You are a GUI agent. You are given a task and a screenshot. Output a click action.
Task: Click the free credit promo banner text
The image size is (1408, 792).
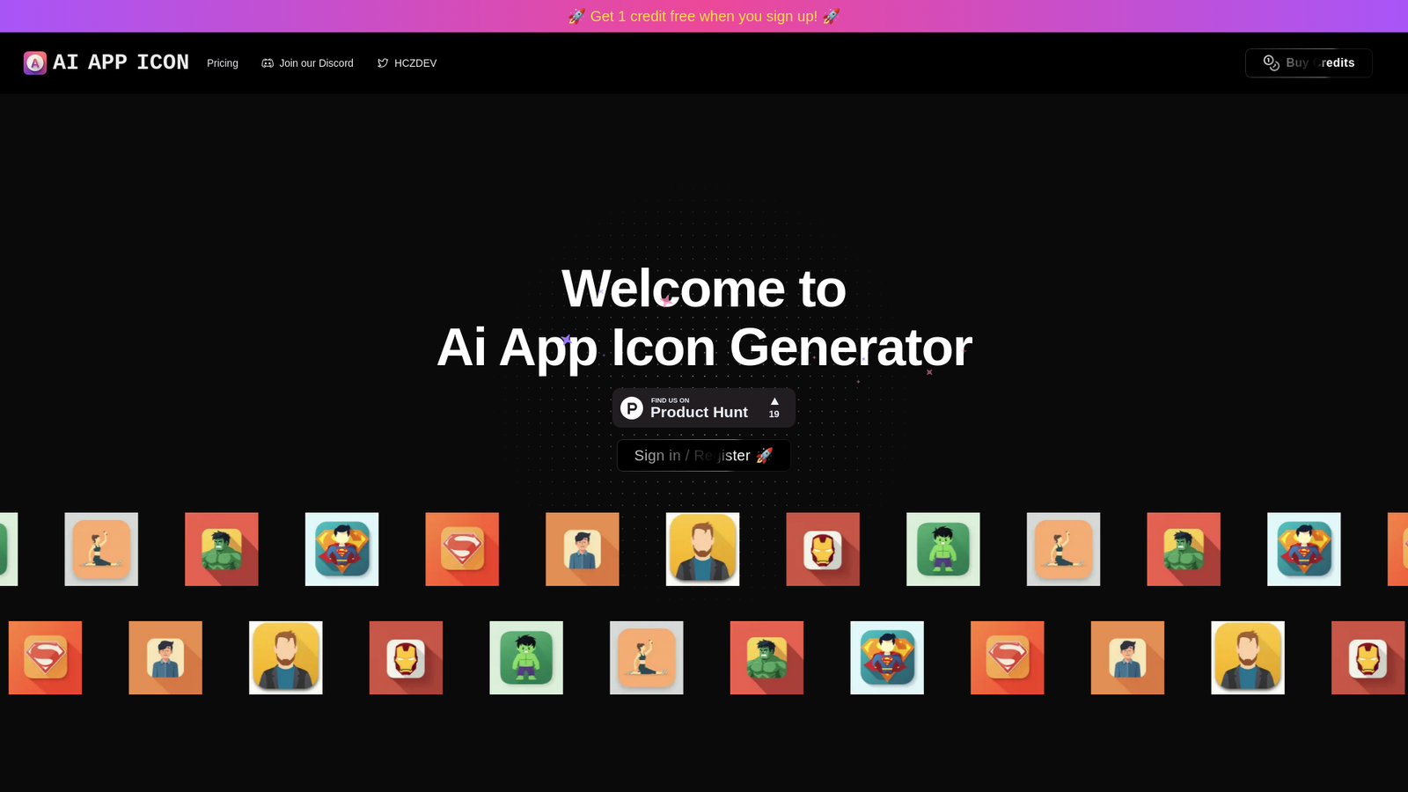[704, 16]
